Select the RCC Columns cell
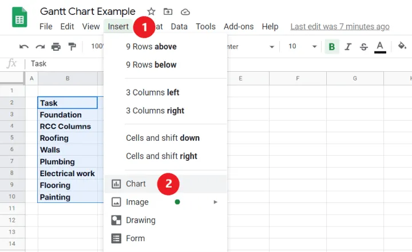Image resolution: width=412 pixels, height=252 pixels. [x=68, y=127]
